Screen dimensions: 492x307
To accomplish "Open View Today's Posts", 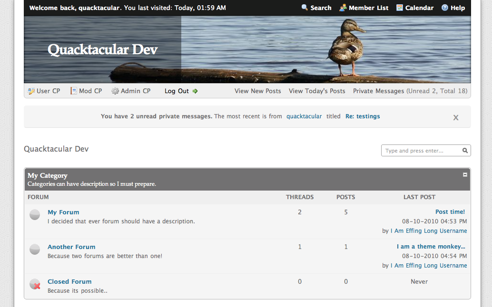I will click(x=317, y=91).
